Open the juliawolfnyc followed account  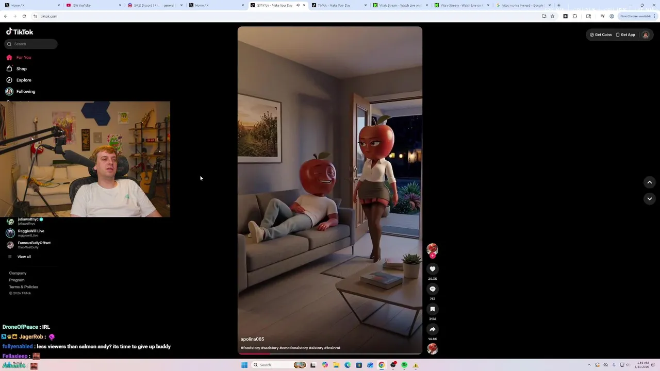coord(26,221)
